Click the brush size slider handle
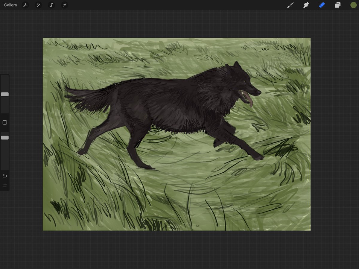This screenshot has width=359, height=269. [5, 94]
